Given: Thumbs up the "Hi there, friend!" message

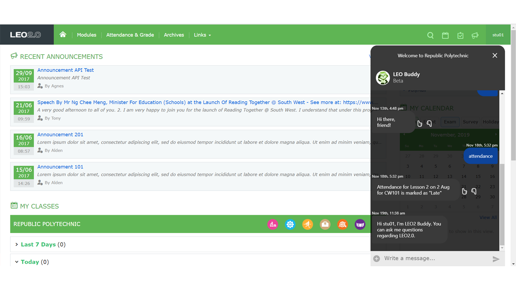Looking at the screenshot, I should pyautogui.click(x=420, y=124).
